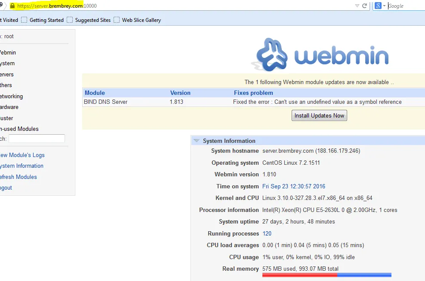The image size is (425, 281).
Task: Select the CentOS Linux 7.2.1511 text
Action: point(291,163)
